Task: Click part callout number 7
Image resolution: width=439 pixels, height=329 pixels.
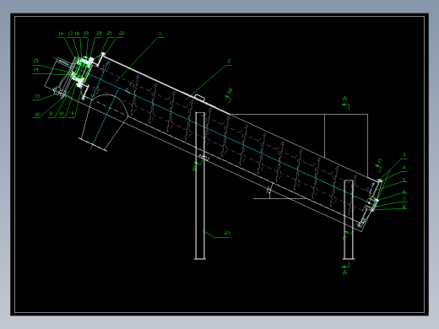Action: [x=404, y=199]
